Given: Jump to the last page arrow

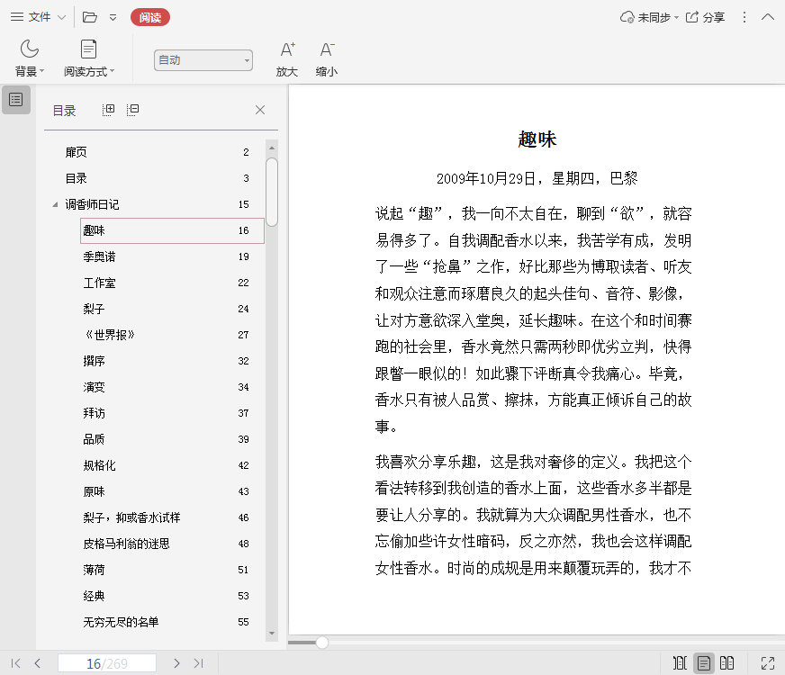Looking at the screenshot, I should pos(199,663).
